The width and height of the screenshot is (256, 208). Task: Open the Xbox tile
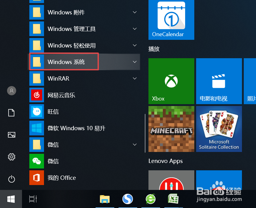coord(171,81)
